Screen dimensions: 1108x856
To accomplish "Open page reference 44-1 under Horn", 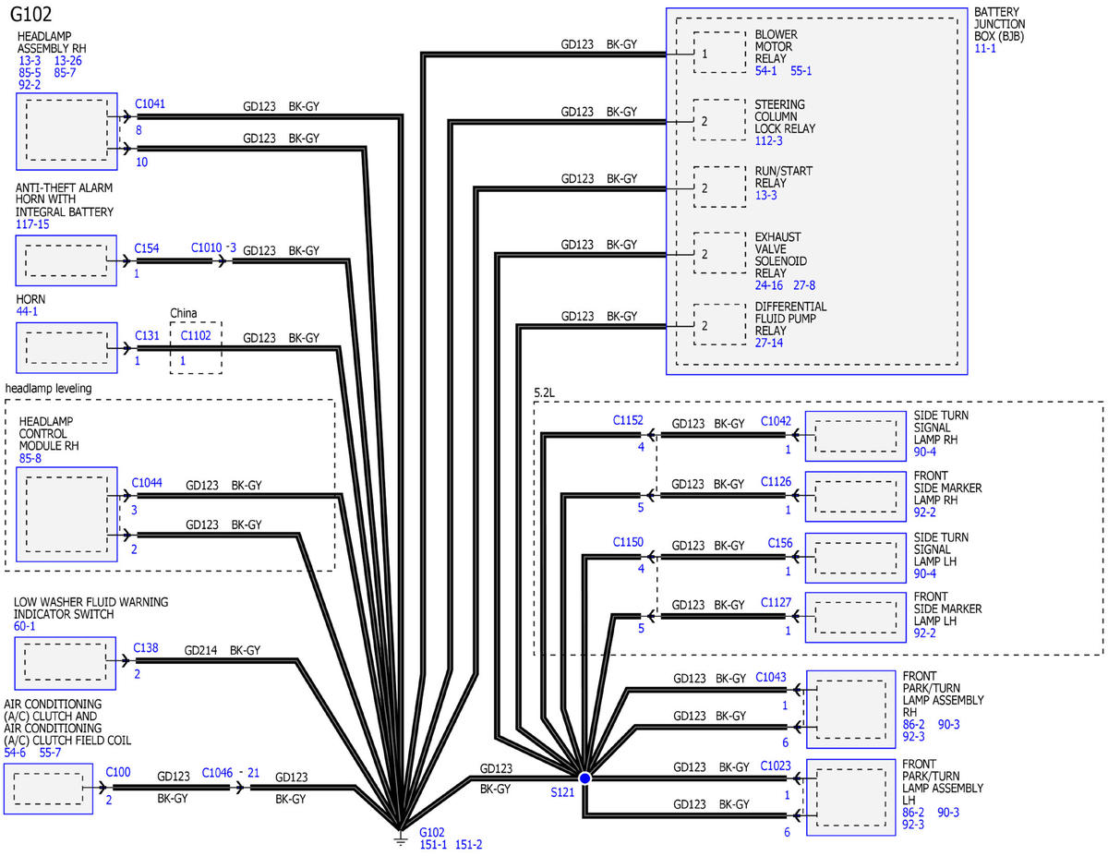I will (x=28, y=313).
